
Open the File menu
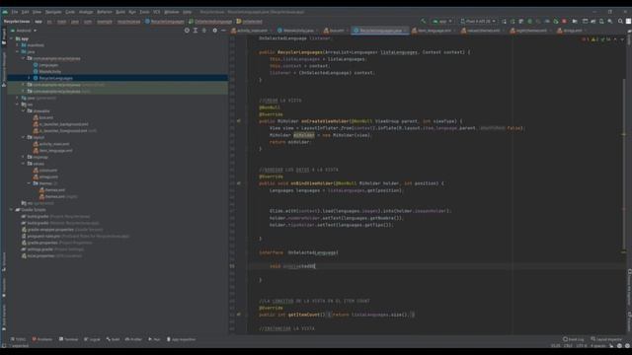click(x=15, y=12)
